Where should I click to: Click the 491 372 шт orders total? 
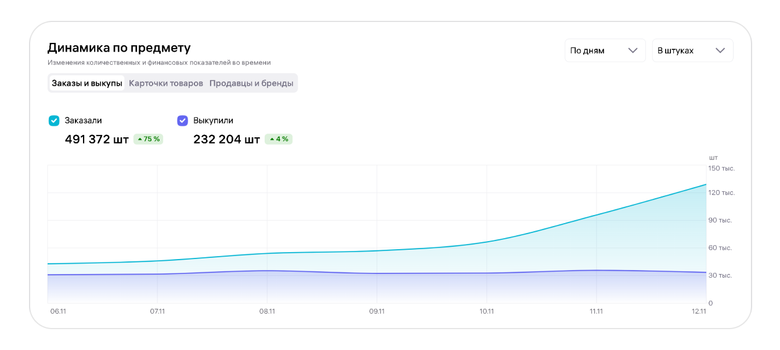97,140
